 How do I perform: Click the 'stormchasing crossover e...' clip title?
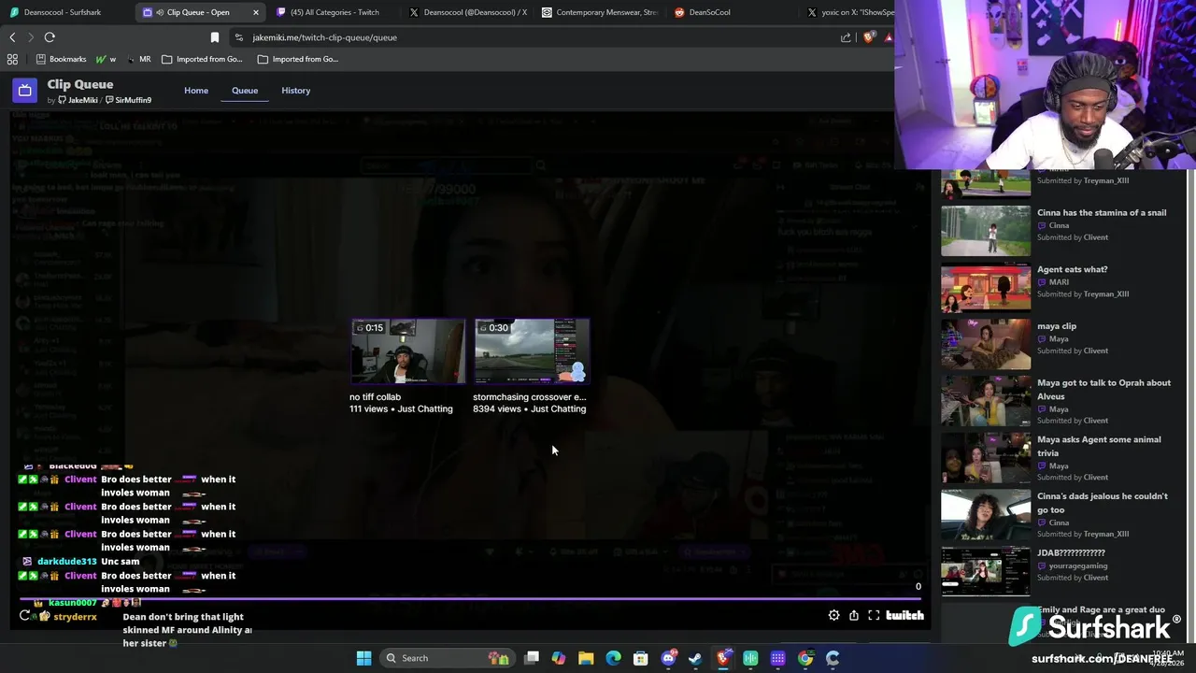tap(530, 397)
